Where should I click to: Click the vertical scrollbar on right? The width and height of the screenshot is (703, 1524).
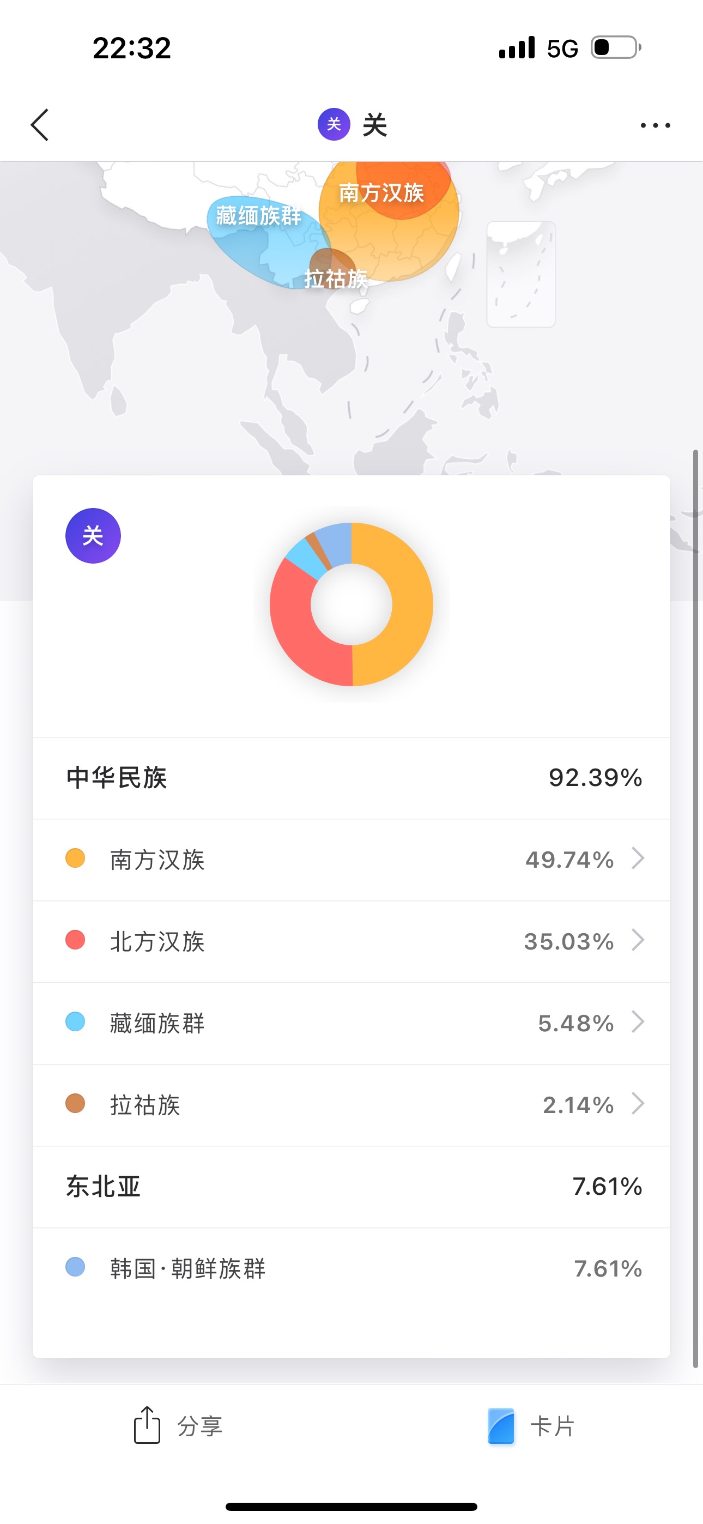pyautogui.click(x=696, y=909)
